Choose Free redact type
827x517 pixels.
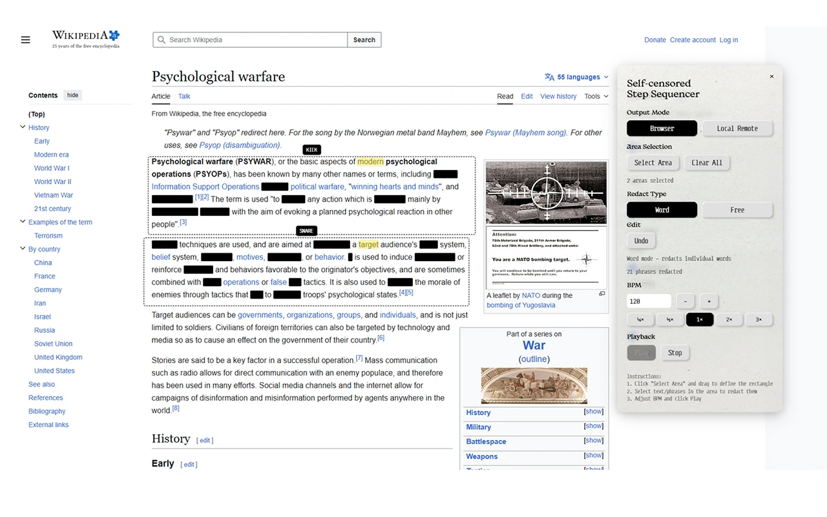point(737,210)
